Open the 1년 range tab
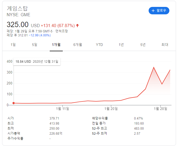The height and width of the screenshot is (149, 180). click(x=121, y=45)
